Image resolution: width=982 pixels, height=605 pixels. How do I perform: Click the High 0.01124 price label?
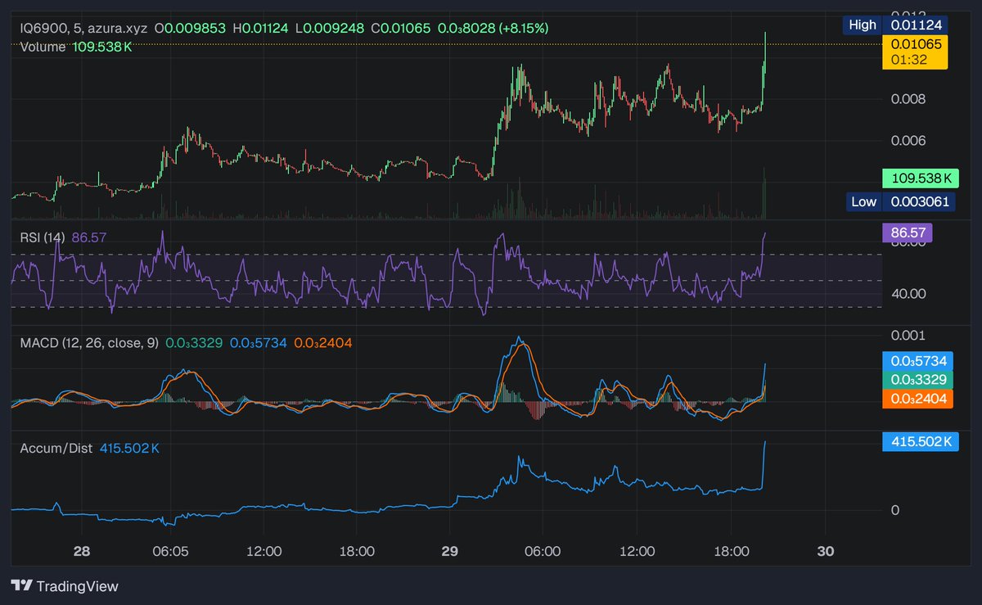coord(895,25)
